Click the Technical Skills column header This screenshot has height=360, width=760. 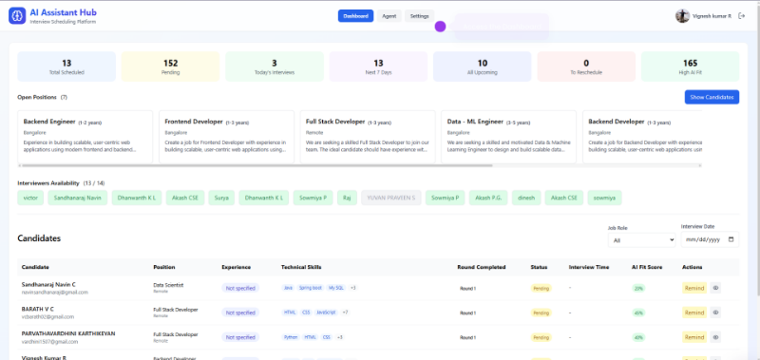[x=301, y=267]
